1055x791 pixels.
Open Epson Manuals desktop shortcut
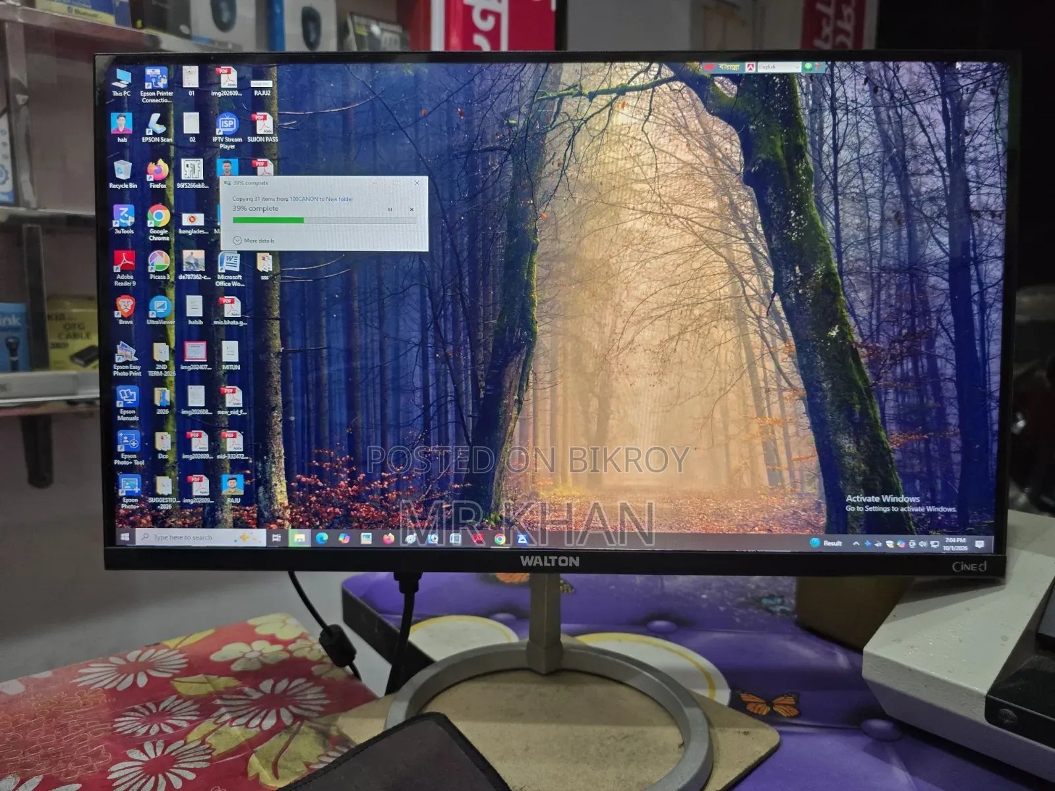pyautogui.click(x=127, y=403)
